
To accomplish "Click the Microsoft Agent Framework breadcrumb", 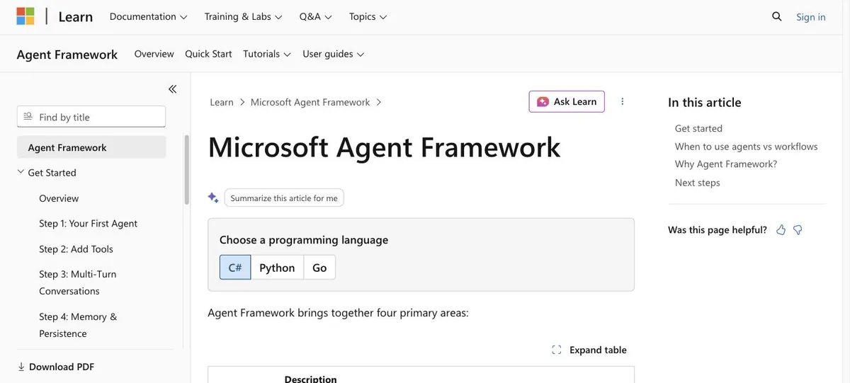I will coord(310,102).
